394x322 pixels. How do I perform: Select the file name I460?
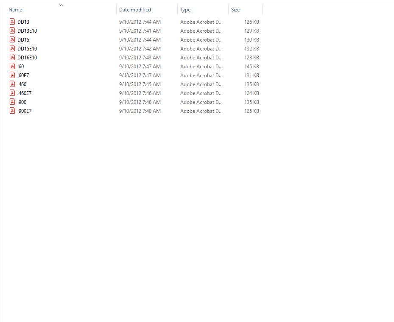coord(22,84)
